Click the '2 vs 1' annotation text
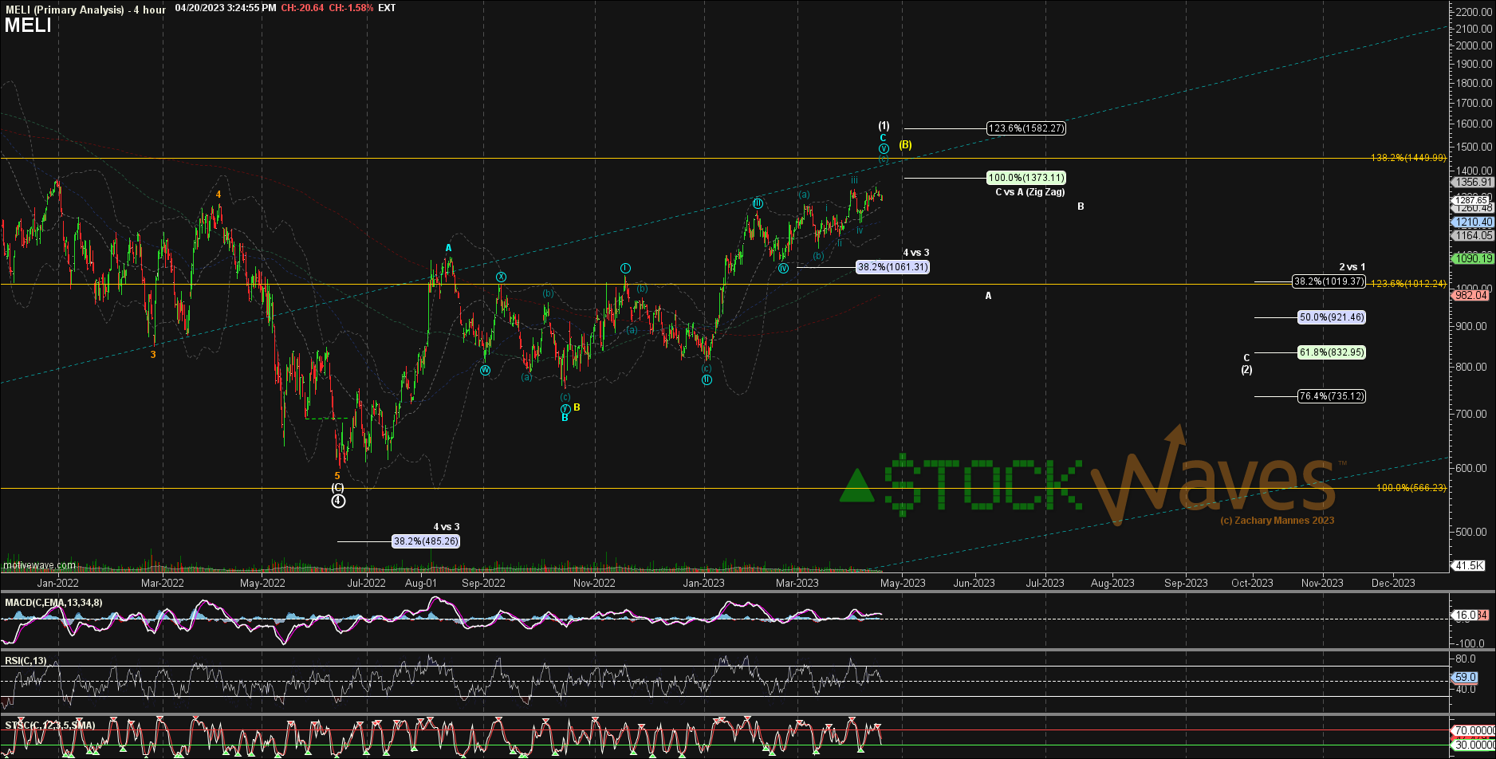Image resolution: width=1496 pixels, height=759 pixels. click(1352, 267)
